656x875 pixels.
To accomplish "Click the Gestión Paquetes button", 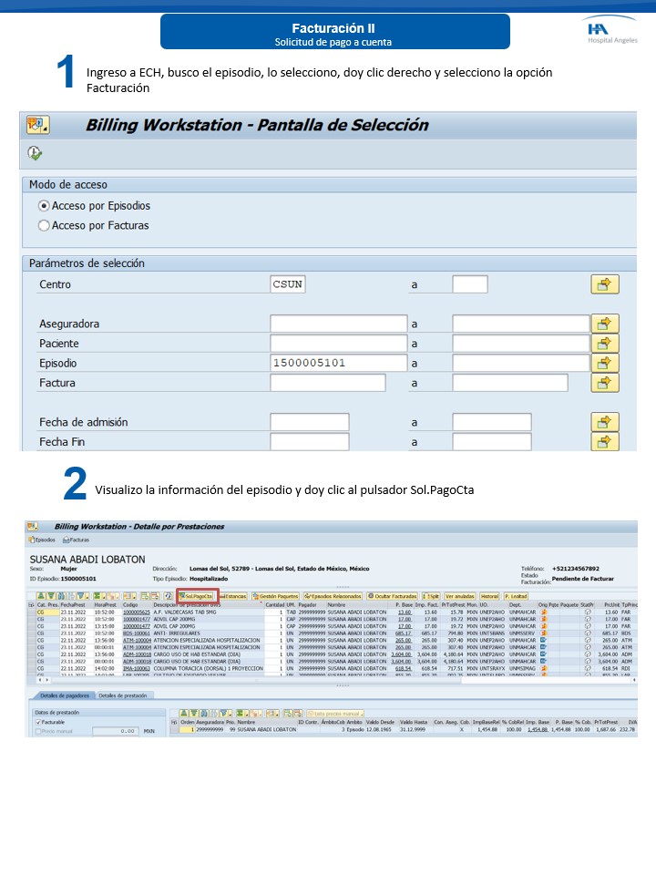I will 274,596.
